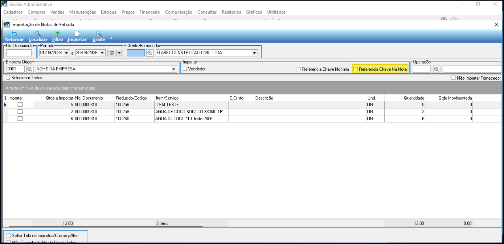
Task: Open the Período calendar icon
Action: click(112, 53)
